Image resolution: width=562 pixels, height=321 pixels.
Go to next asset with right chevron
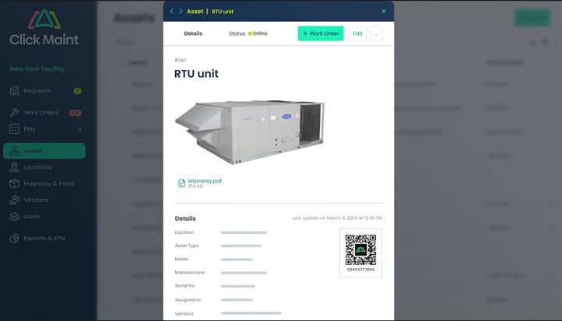[181, 12]
